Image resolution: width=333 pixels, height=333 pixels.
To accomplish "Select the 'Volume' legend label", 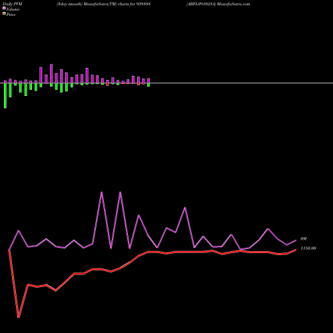I will click(x=13, y=9).
